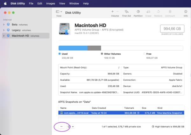Click the Connection value Apple Fabric
The image size is (191, 135).
[175, 80]
